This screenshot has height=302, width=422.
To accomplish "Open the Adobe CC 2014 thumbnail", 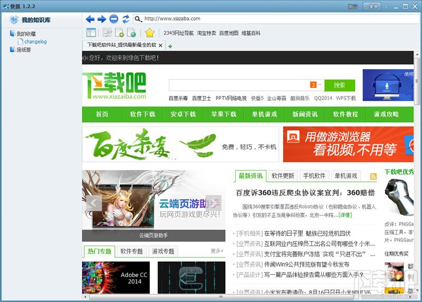I will pos(116,278).
